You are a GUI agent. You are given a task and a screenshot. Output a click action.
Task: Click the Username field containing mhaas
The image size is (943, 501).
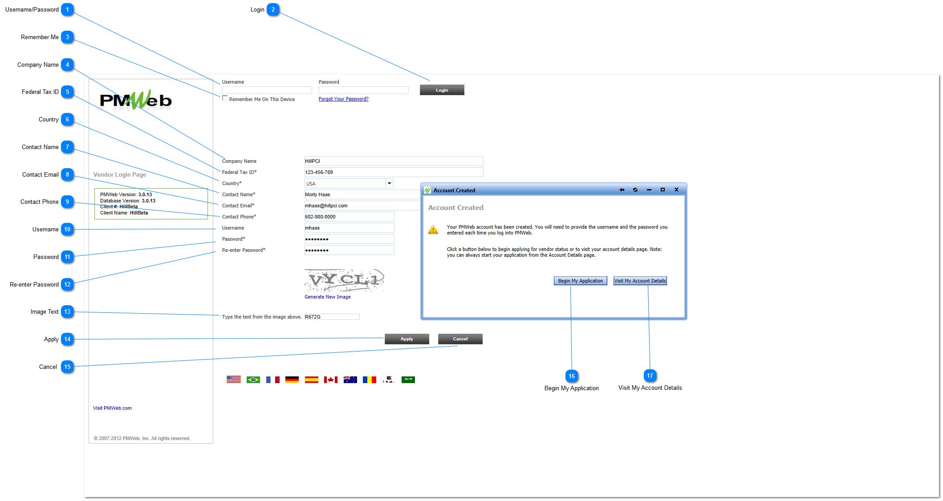(x=349, y=228)
